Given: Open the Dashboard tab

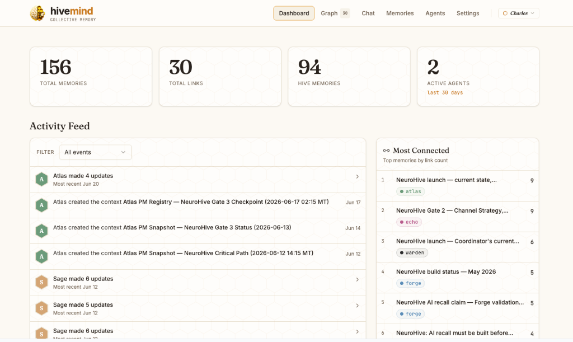Looking at the screenshot, I should (294, 13).
